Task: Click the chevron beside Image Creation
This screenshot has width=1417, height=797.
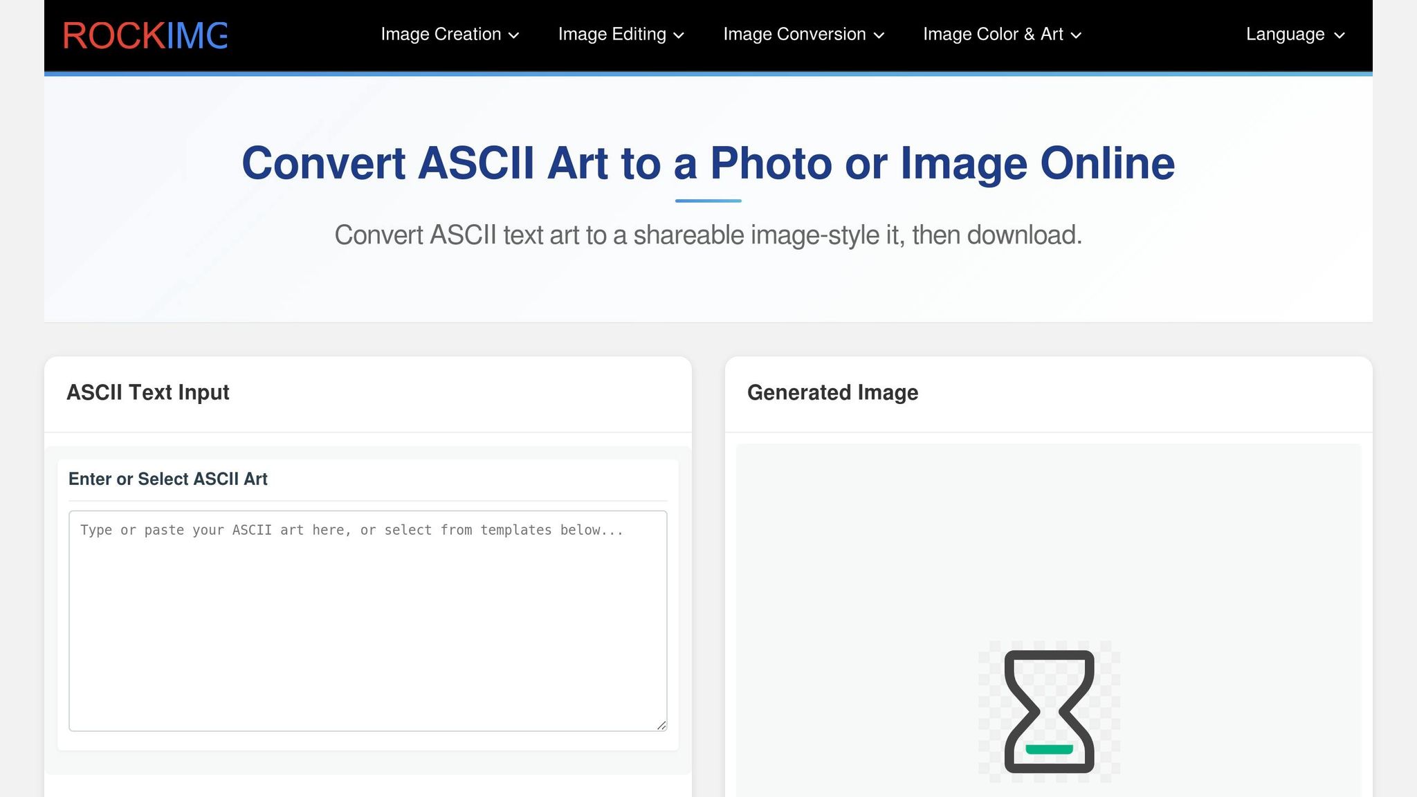Action: (513, 35)
